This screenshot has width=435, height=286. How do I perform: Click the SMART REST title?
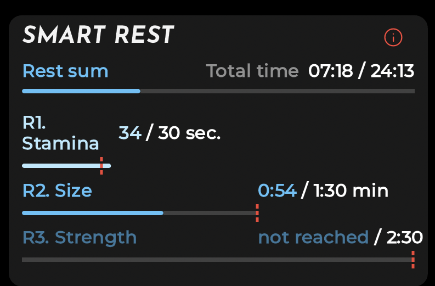pos(98,35)
